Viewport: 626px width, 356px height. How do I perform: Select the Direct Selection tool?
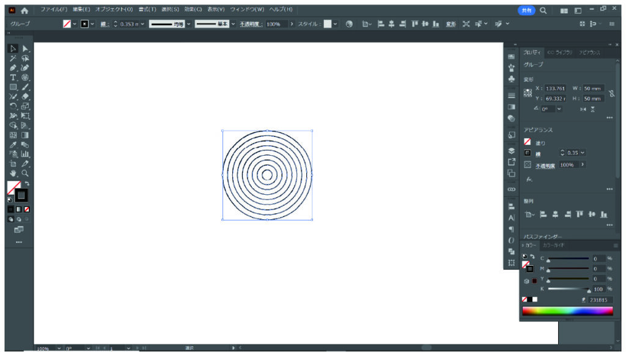(25, 49)
